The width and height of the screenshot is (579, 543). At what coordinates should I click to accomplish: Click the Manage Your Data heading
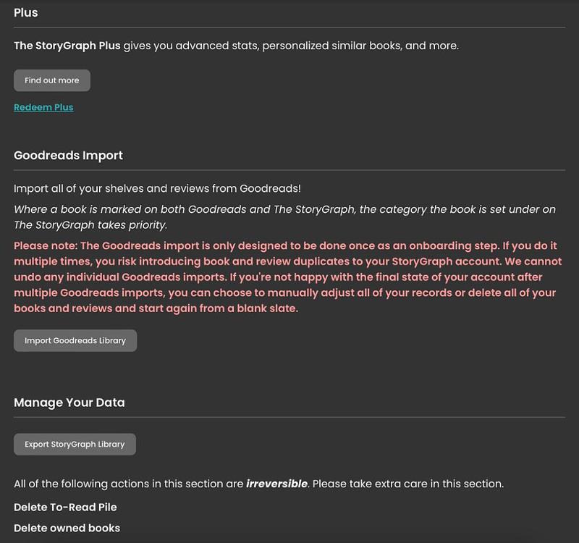pyautogui.click(x=69, y=403)
